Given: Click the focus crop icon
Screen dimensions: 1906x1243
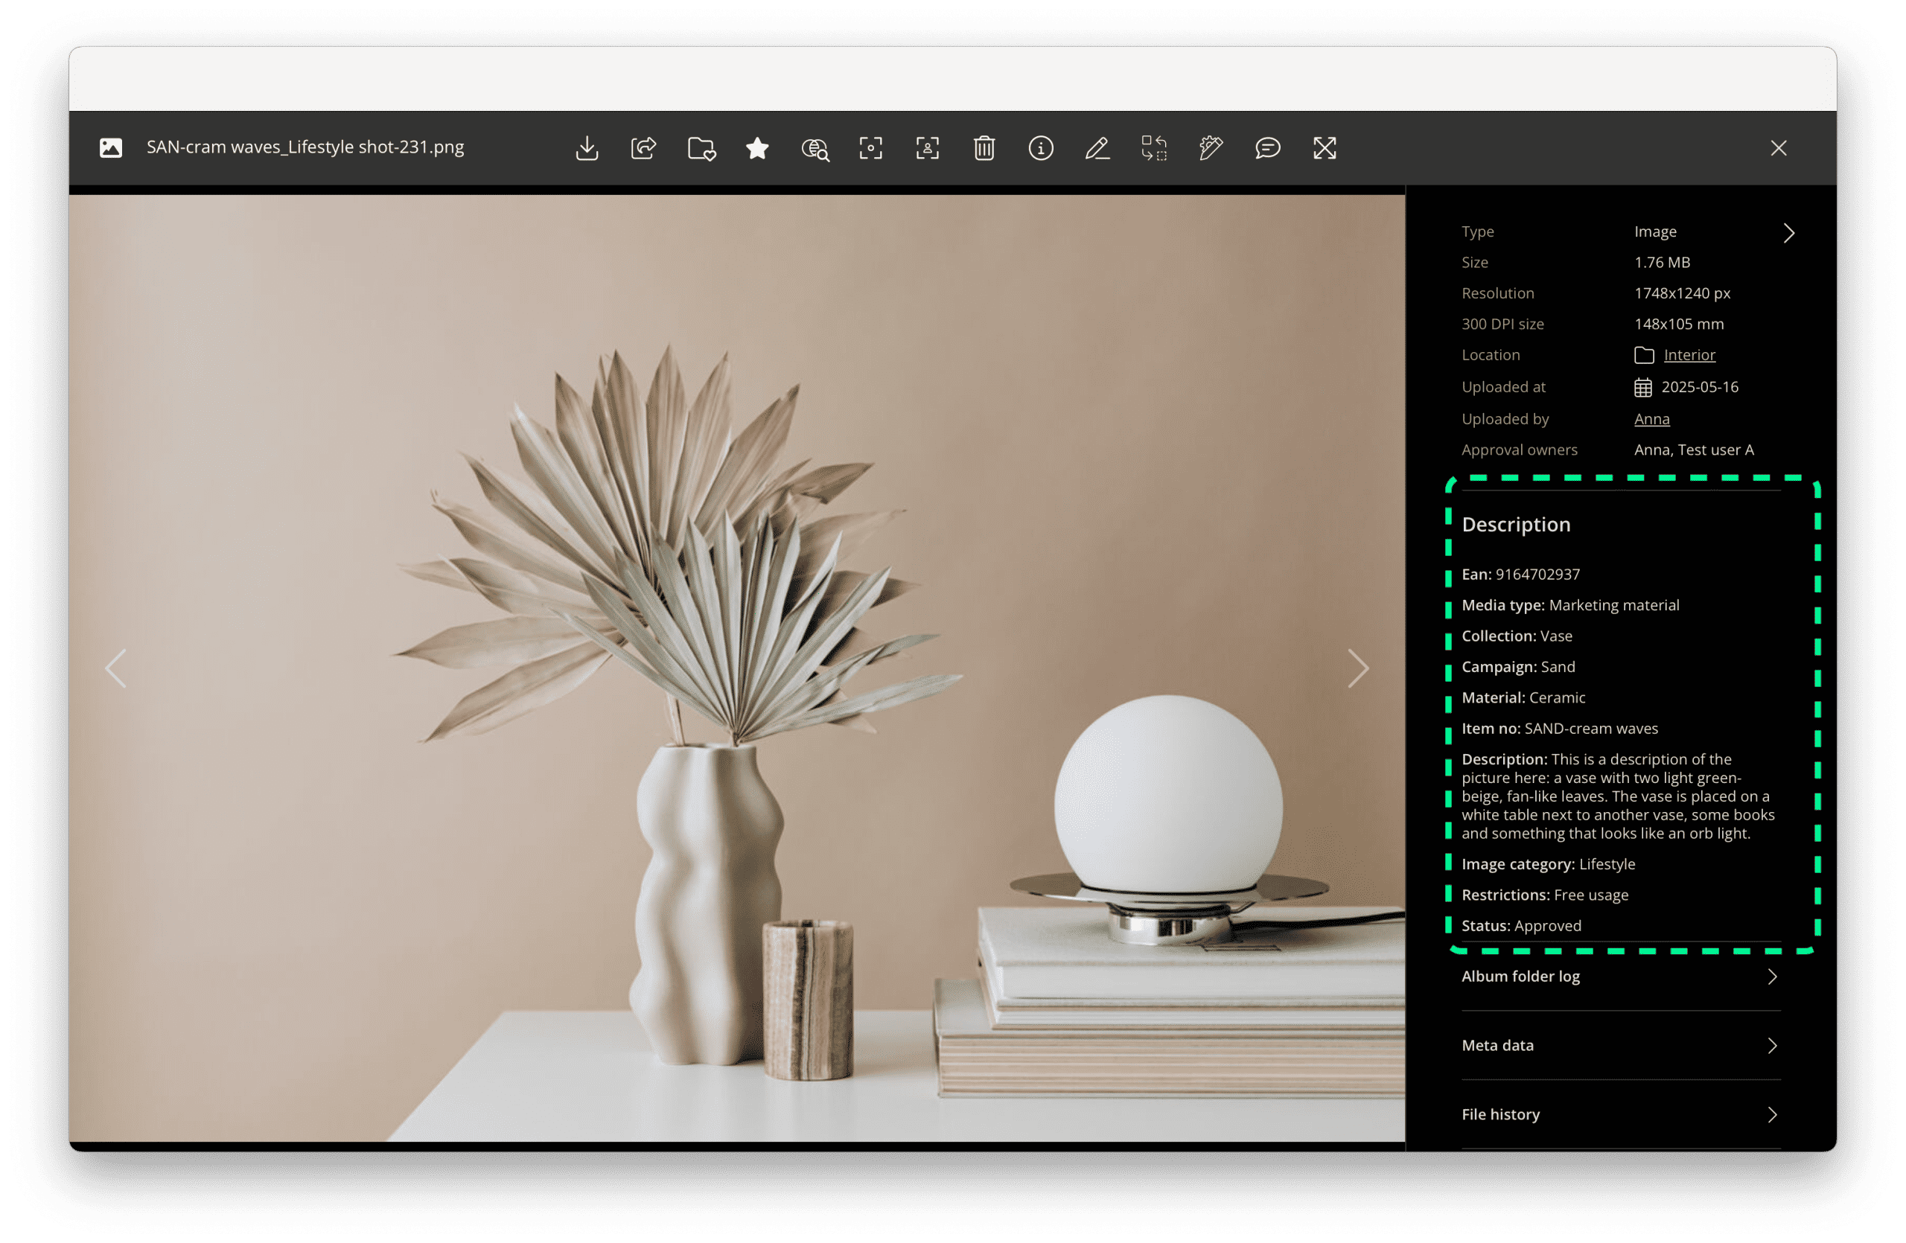Looking at the screenshot, I should point(870,148).
